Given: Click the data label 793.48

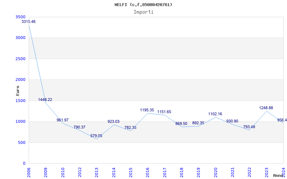Looking at the screenshot, I should coord(249,127).
